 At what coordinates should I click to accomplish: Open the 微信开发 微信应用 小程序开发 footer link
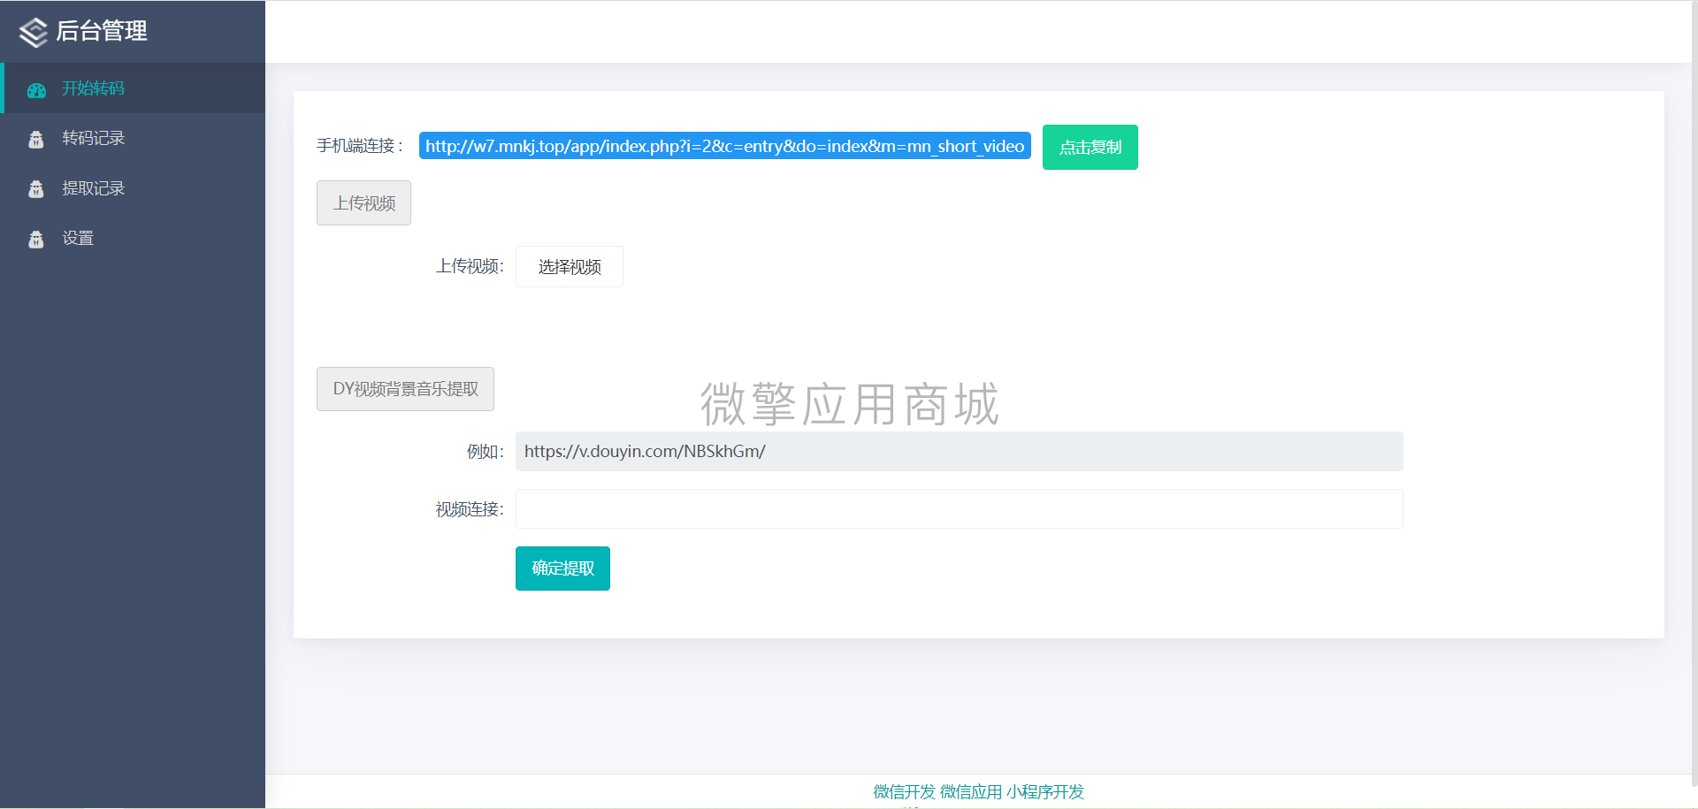point(979,792)
